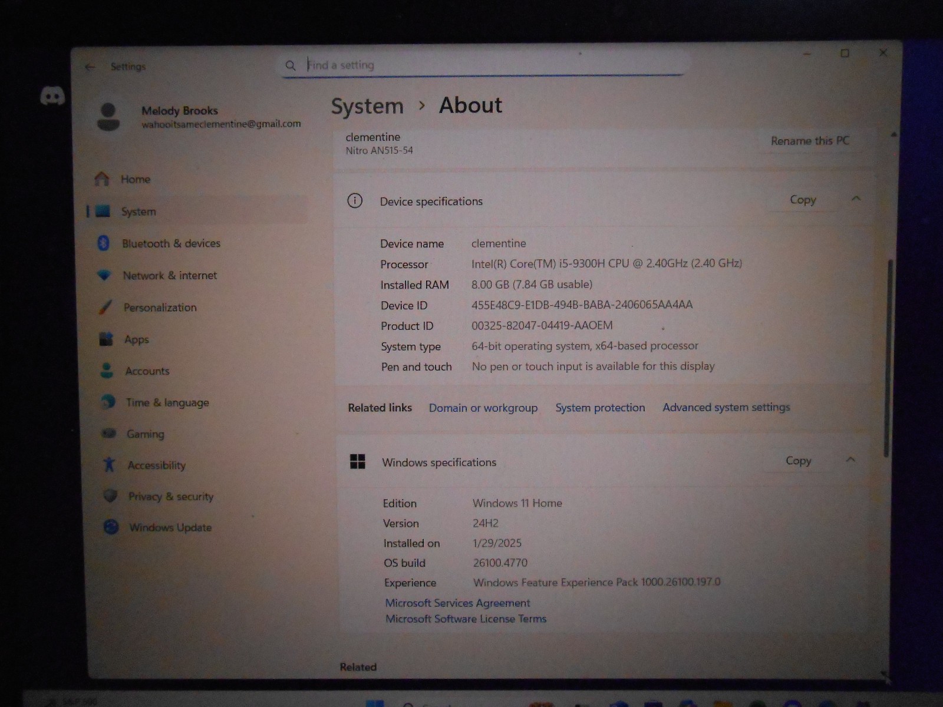Click the Pen and touch value text
The image size is (943, 707).
[593, 366]
